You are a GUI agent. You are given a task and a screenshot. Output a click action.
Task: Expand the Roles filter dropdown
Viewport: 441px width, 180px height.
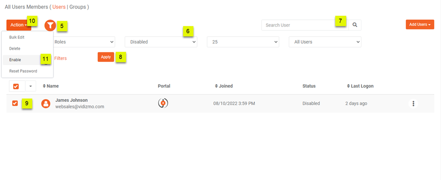click(x=84, y=42)
